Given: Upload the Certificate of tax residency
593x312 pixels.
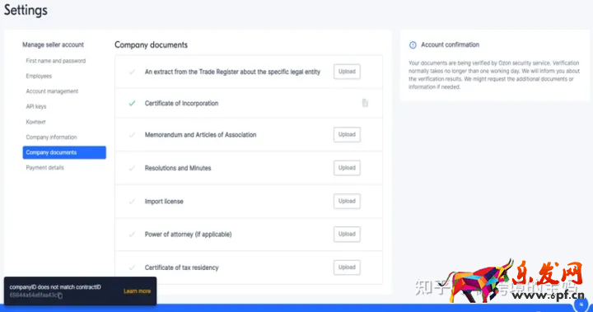Looking at the screenshot, I should point(347,268).
